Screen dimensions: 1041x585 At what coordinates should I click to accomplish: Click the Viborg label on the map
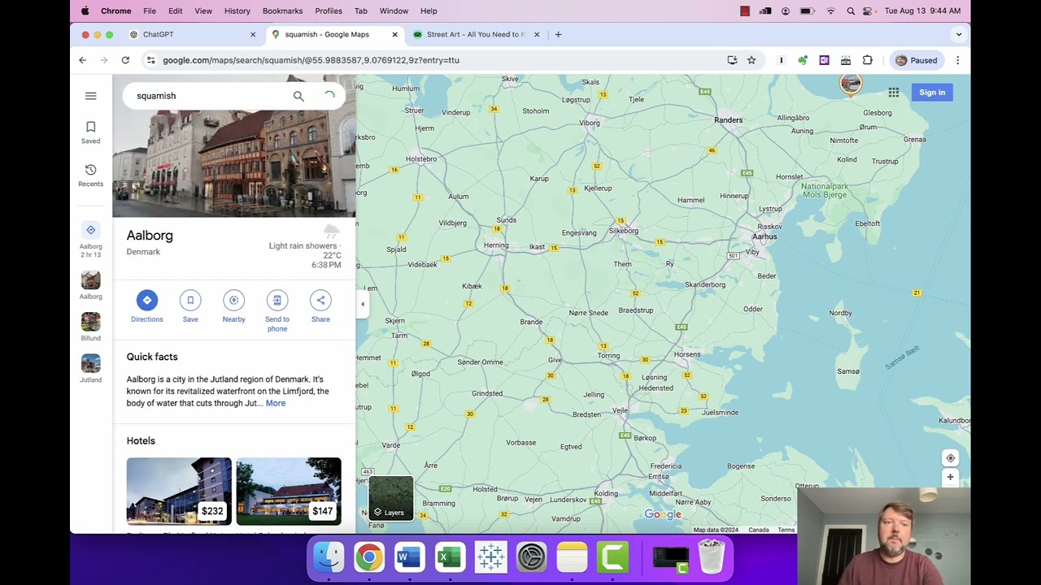[x=590, y=123]
